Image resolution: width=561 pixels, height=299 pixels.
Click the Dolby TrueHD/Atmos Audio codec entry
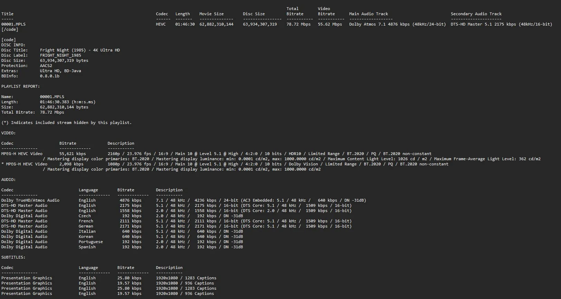click(x=30, y=200)
